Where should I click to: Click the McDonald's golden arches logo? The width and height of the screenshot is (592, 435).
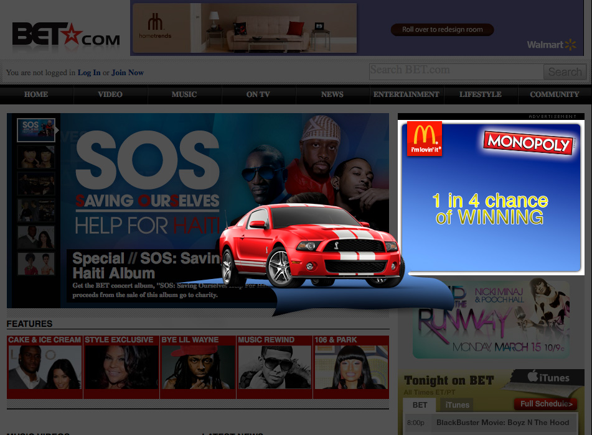(425, 138)
